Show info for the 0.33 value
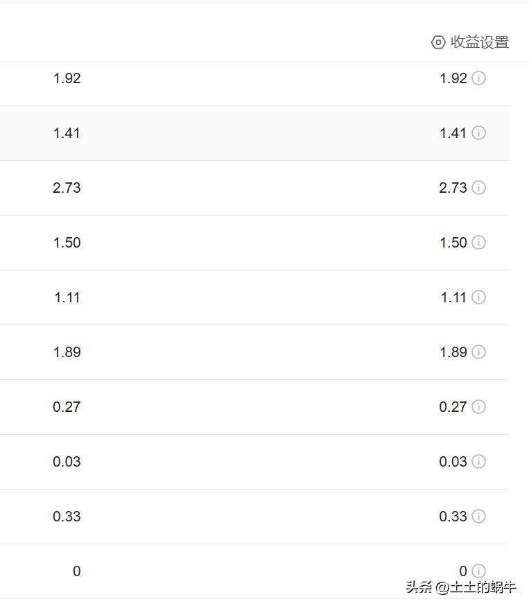The height and width of the screenshot is (606, 529). coord(479,517)
